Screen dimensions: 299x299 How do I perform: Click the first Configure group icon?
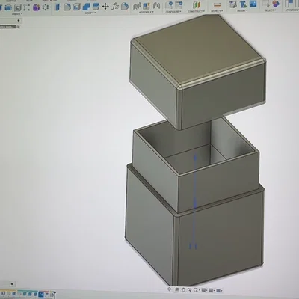[170, 5]
